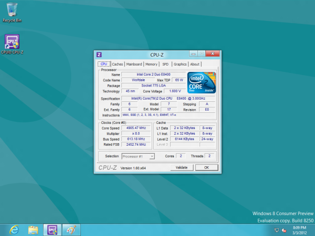The width and height of the screenshot is (315, 236).
Task: Click the Intel Core 2 Duo logo
Action: [x=201, y=83]
